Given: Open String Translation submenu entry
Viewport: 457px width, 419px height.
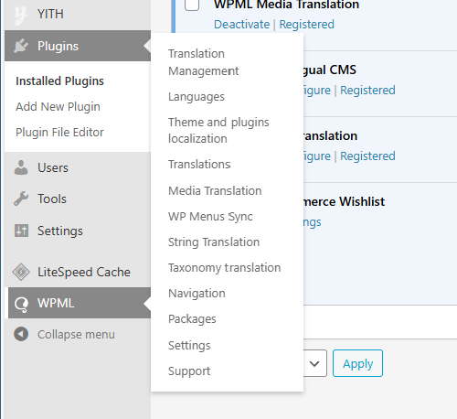Looking at the screenshot, I should (214, 242).
